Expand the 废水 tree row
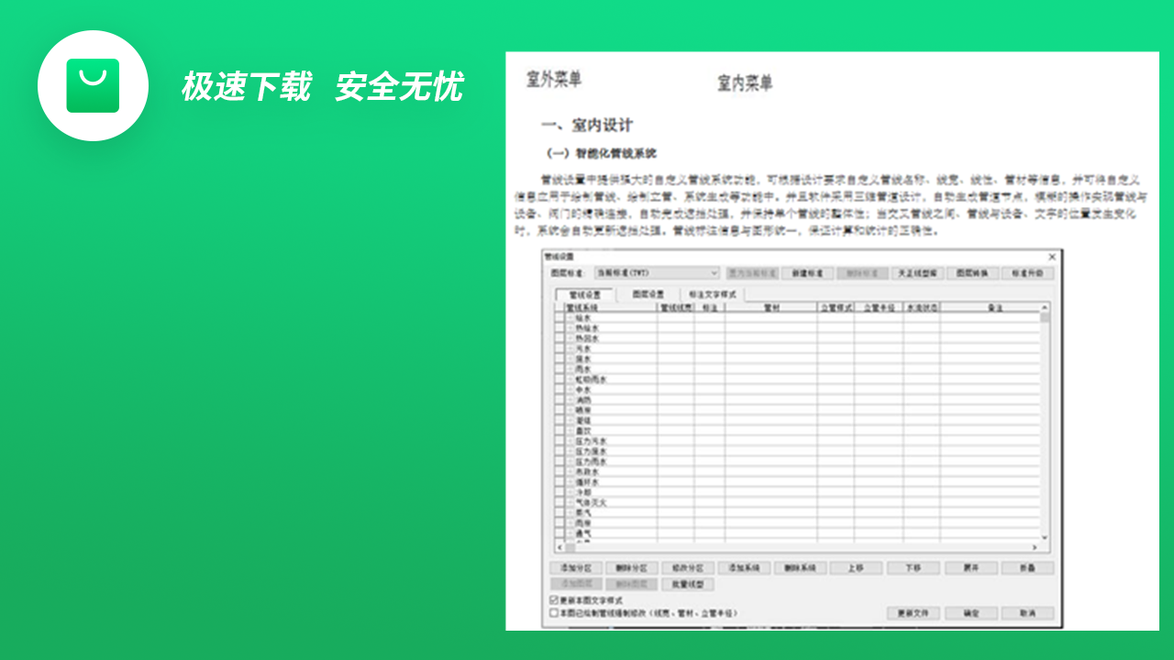 (x=570, y=359)
